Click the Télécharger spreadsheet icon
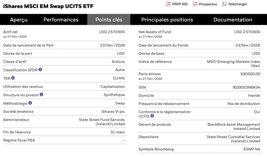This screenshot has height=157, width=267. tap(224, 4)
